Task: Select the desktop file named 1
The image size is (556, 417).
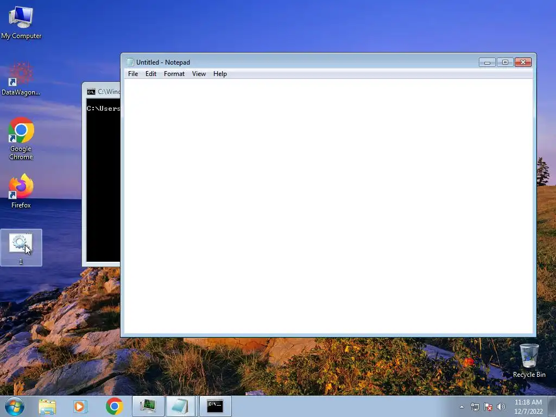Action: tap(21, 248)
